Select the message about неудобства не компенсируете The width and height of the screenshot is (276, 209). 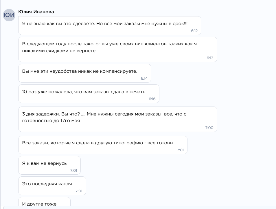coord(85,73)
